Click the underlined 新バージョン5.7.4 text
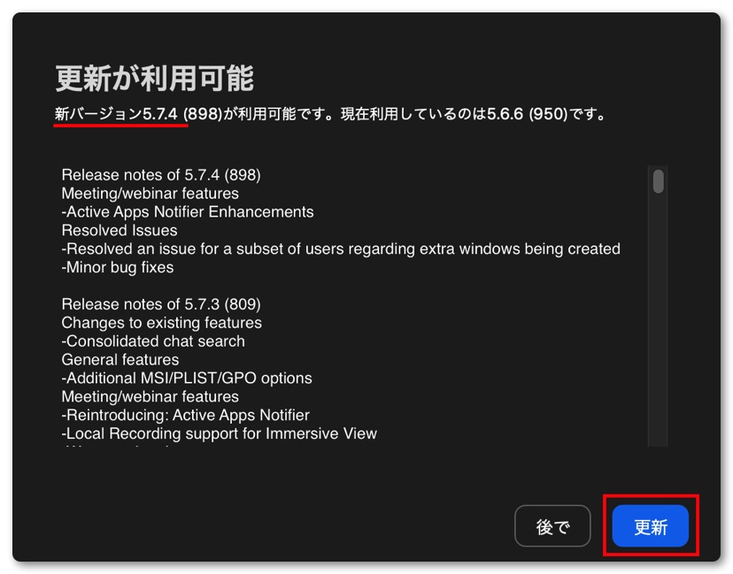Viewport: 733px width, 574px height. pos(116,114)
